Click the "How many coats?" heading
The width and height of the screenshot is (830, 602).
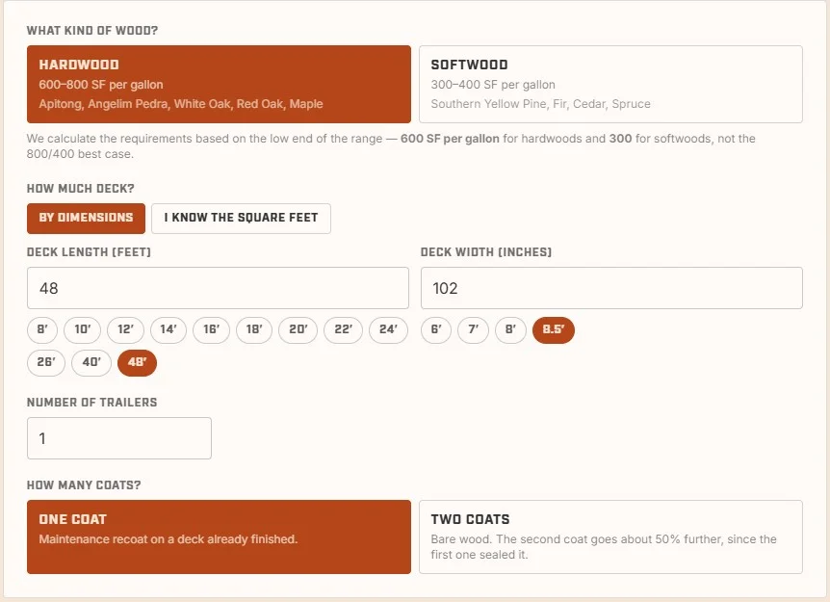point(84,485)
